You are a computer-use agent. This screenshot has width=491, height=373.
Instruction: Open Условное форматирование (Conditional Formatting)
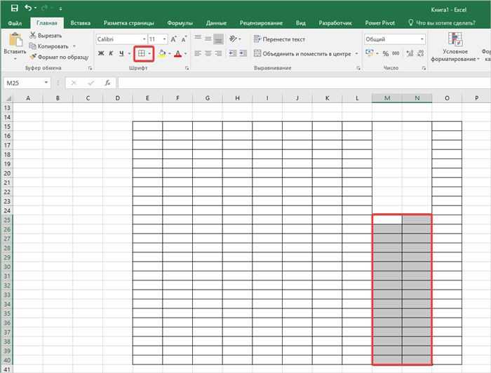click(455, 47)
